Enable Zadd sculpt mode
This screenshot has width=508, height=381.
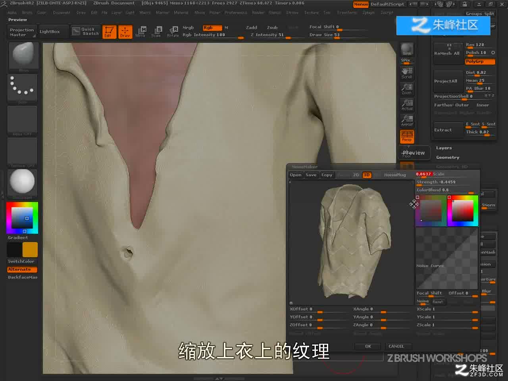pos(252,28)
